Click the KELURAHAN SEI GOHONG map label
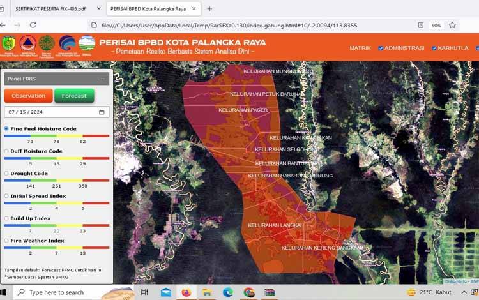Image resolution: width=479 pixels, height=300 pixels. tap(287, 149)
